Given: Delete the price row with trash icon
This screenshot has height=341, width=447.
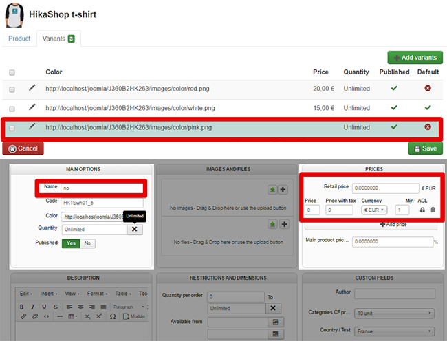Looking at the screenshot, I should (x=433, y=210).
